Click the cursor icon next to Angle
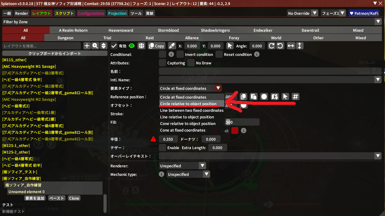The width and height of the screenshot is (385, 216). 230,46
